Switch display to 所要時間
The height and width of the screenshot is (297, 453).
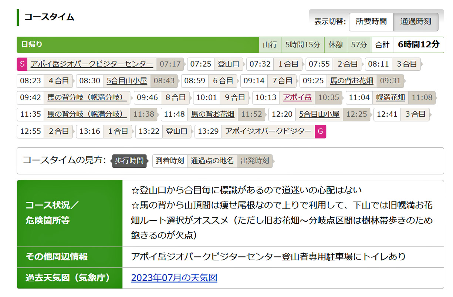(371, 21)
